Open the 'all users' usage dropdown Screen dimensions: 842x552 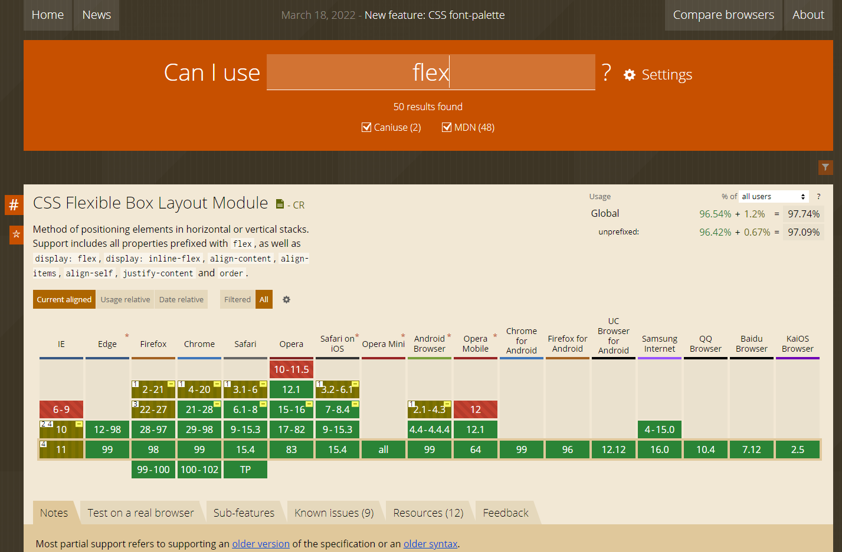pyautogui.click(x=774, y=197)
